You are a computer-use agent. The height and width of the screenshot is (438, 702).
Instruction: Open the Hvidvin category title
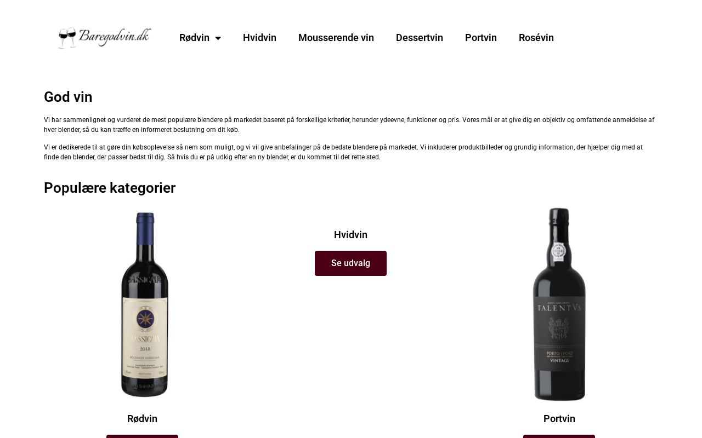350,235
